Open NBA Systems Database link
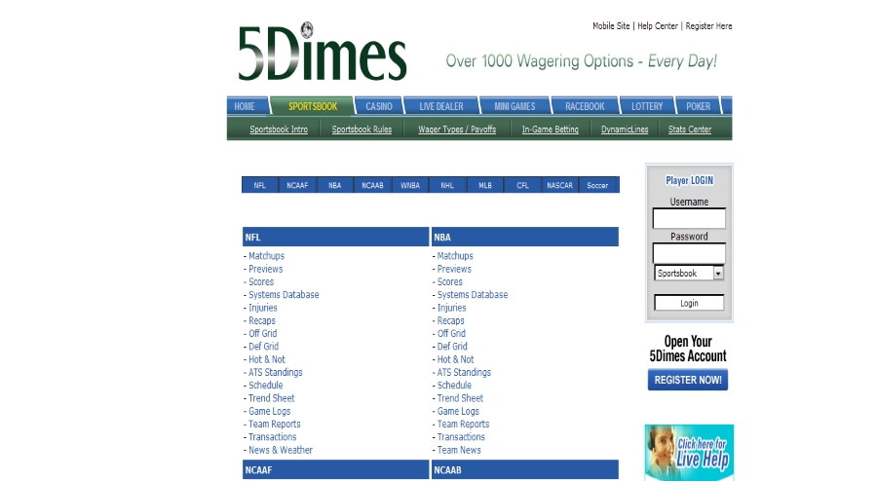877x481 pixels. [x=472, y=294]
